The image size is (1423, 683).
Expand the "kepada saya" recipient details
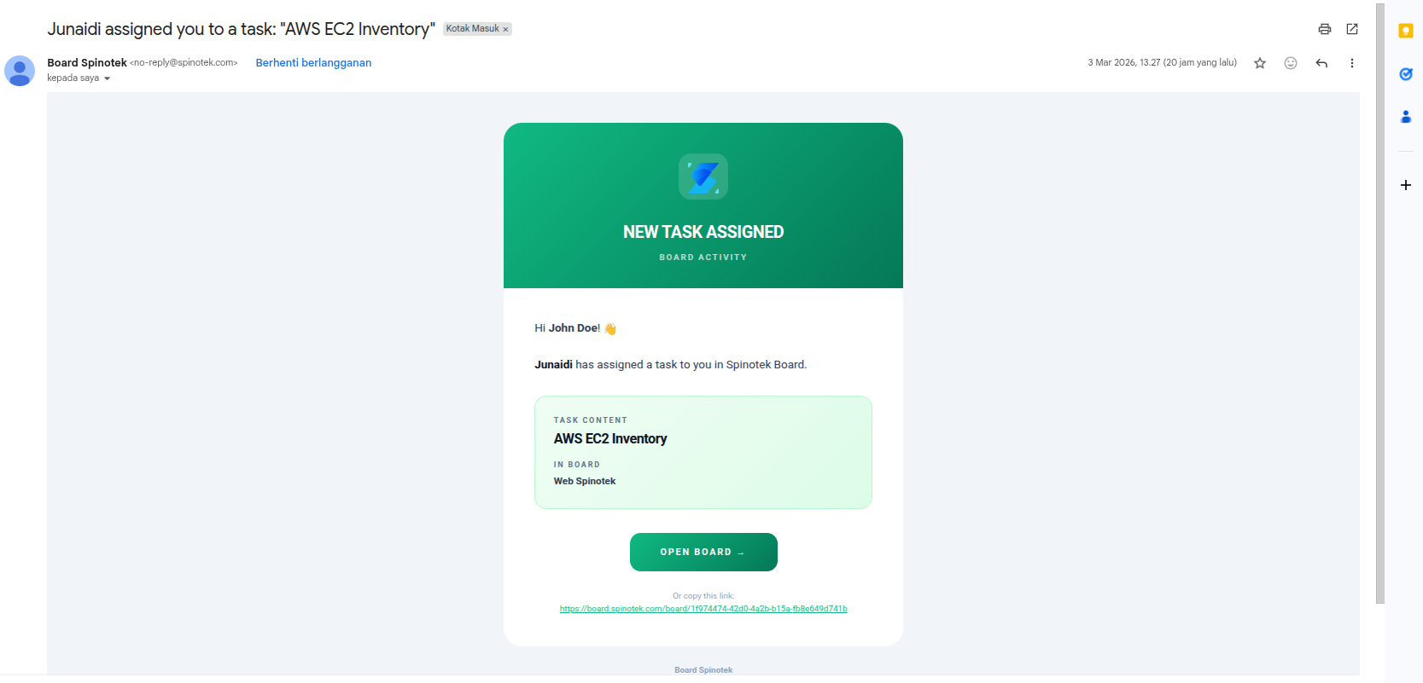pos(108,78)
